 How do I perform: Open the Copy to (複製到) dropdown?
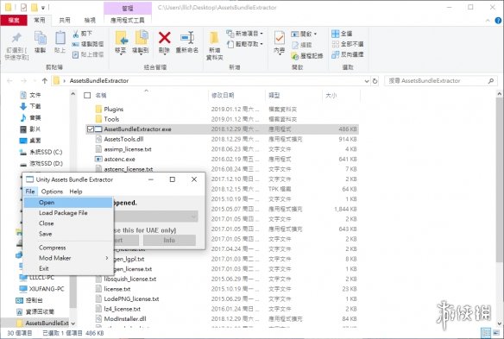(x=141, y=54)
